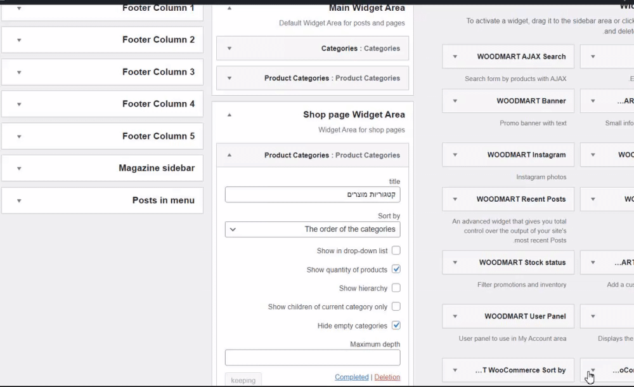Expand the WOODMART Recent Posts widget arrow

click(455, 199)
